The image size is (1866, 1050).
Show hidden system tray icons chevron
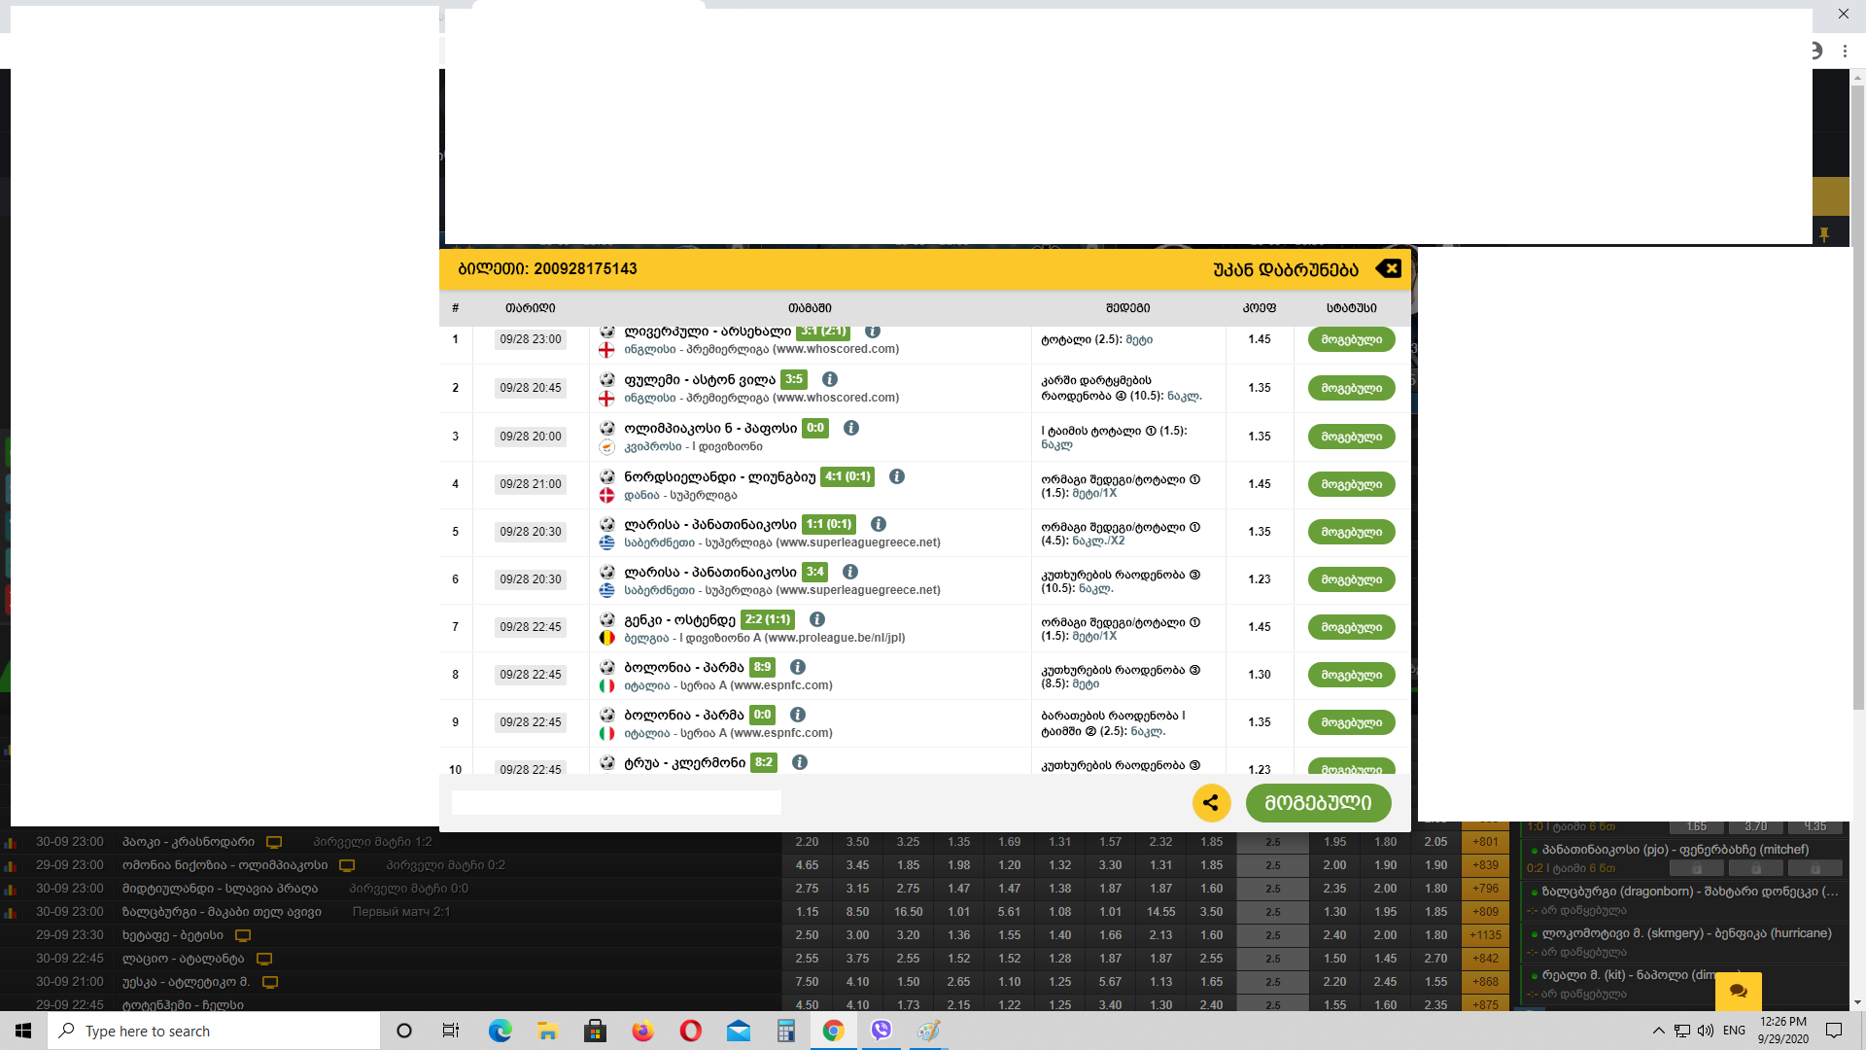tap(1658, 1031)
